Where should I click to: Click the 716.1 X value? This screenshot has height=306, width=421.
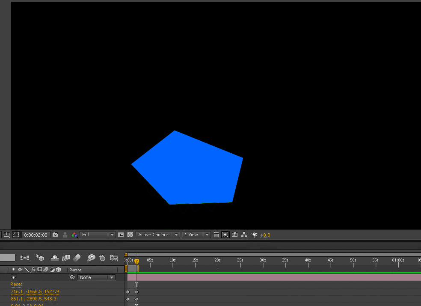click(16, 291)
